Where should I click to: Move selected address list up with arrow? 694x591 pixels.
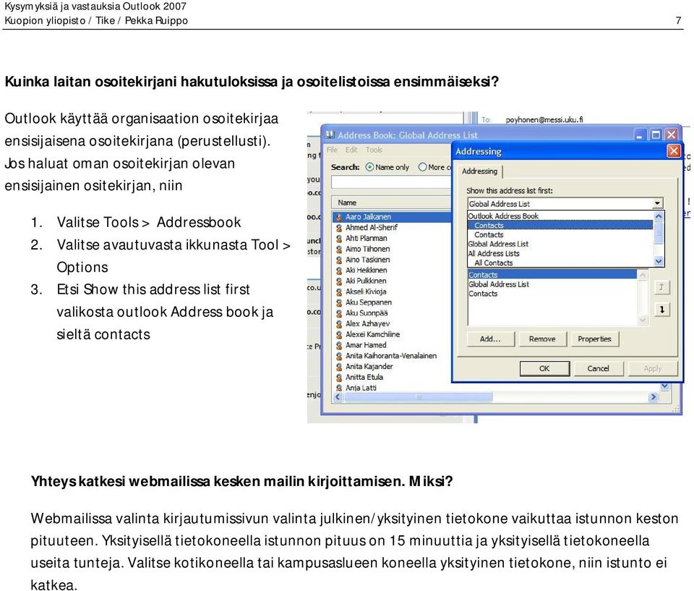pos(661,287)
